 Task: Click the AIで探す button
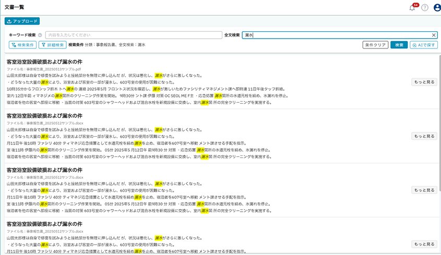[x=424, y=45]
